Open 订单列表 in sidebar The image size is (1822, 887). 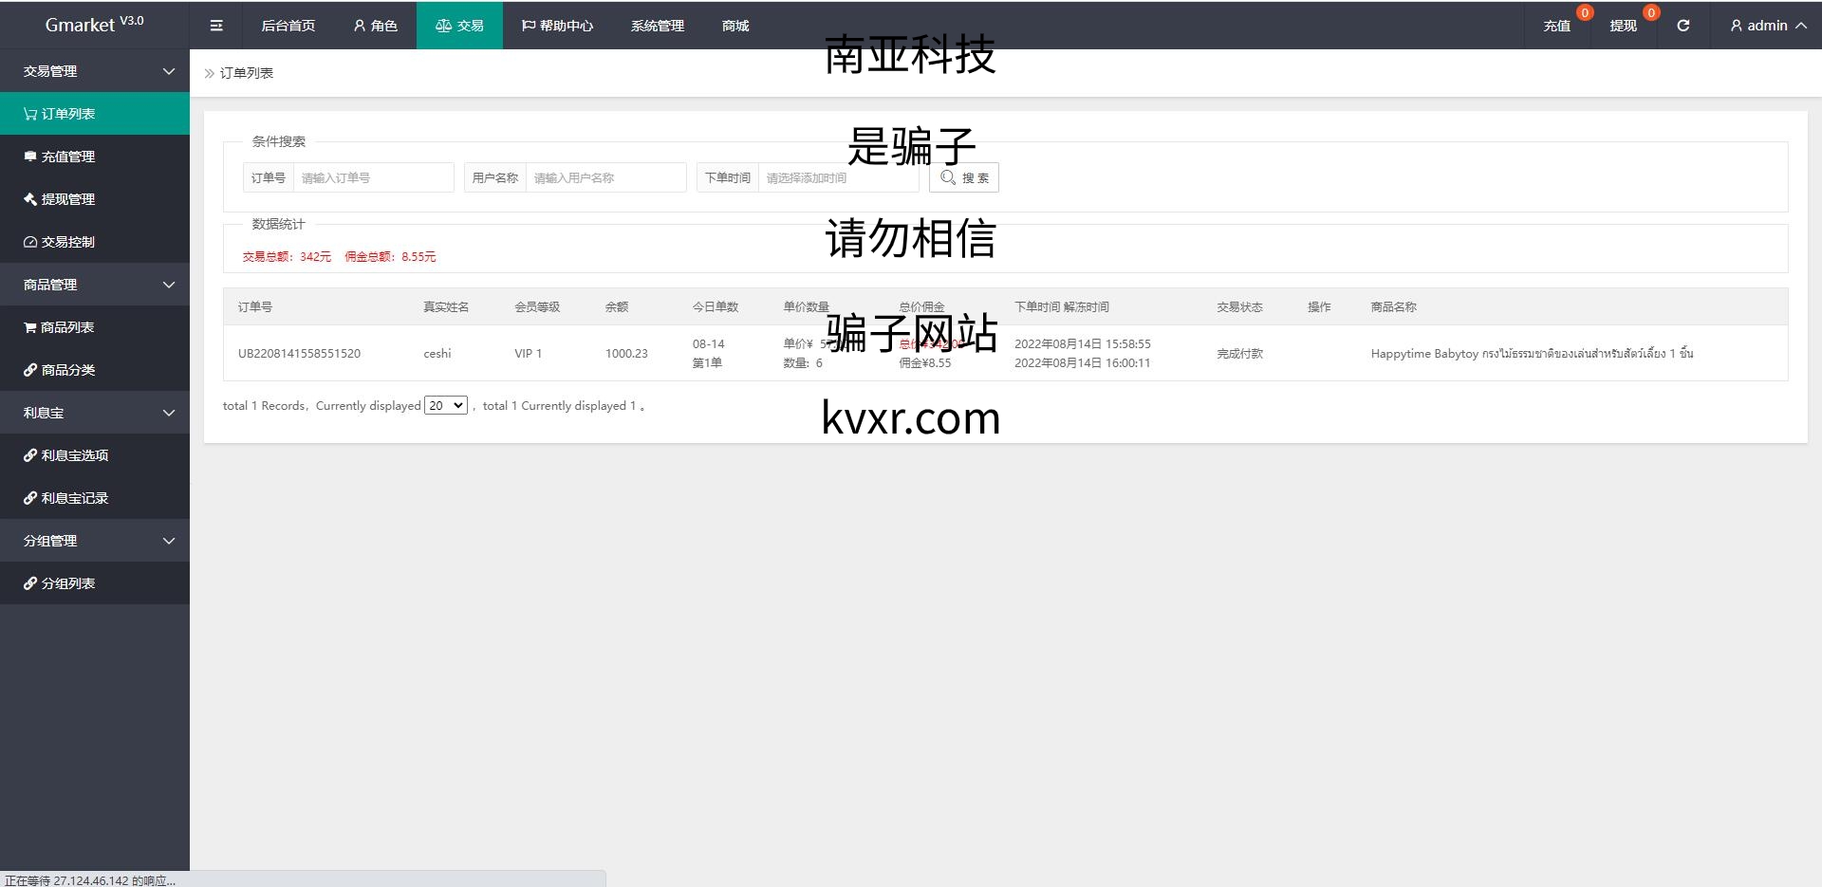tap(95, 114)
